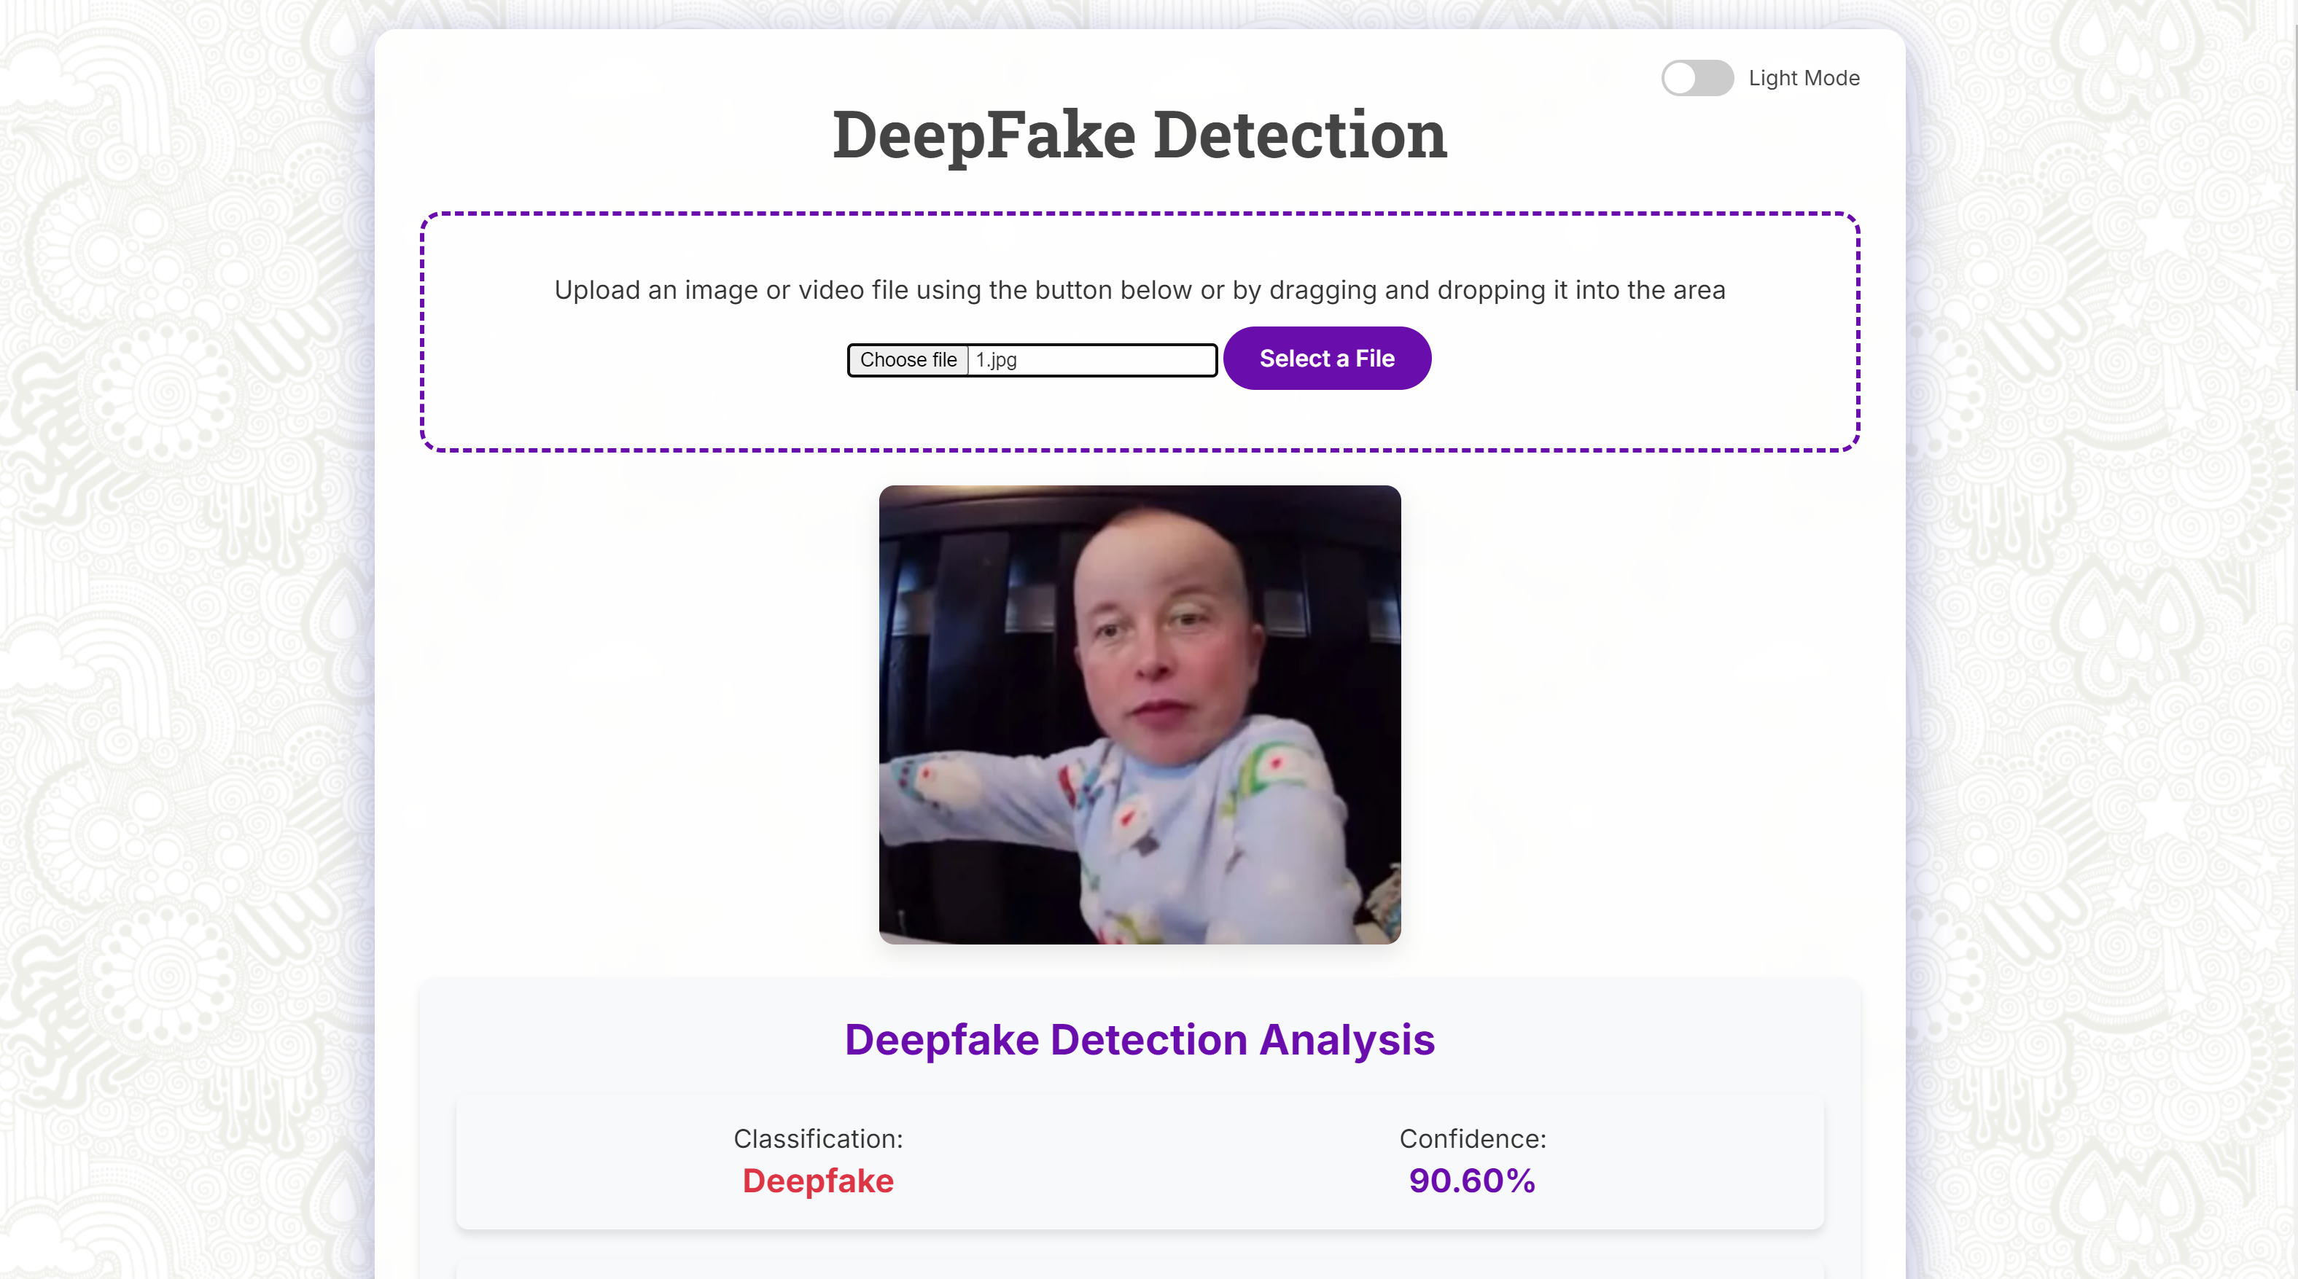This screenshot has width=2298, height=1279.
Task: Click the Choose file button
Action: point(908,359)
